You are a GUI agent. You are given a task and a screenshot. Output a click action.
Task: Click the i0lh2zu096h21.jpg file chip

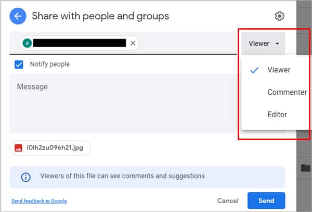[50, 148]
